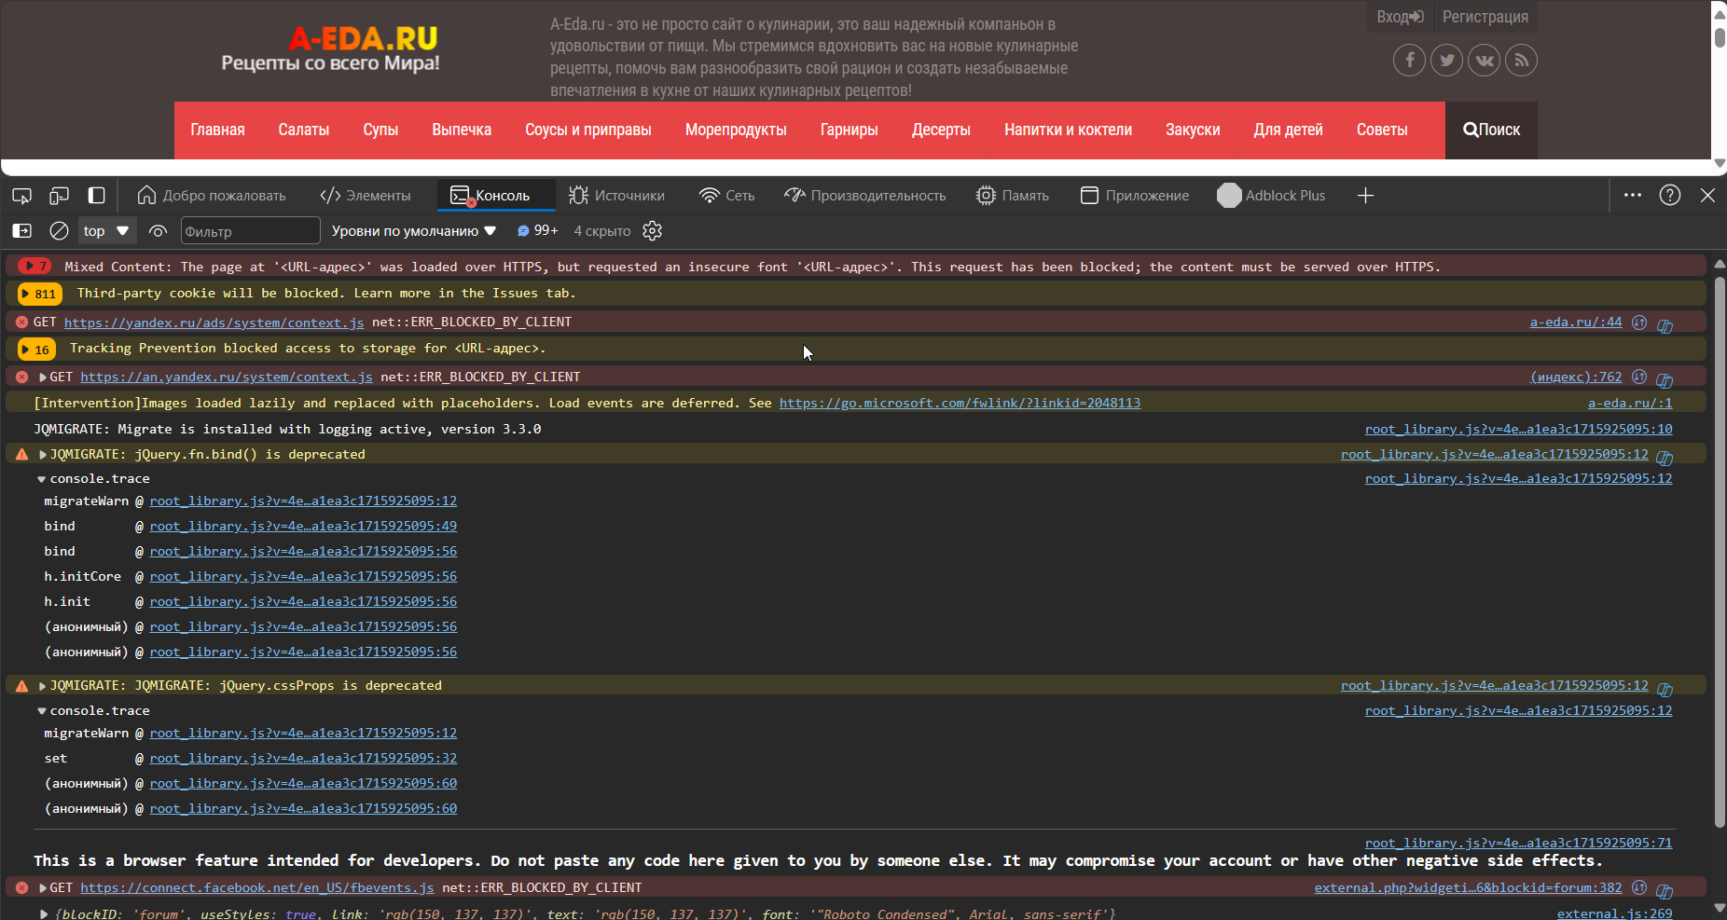Add more tools with plus icon

1365,196
